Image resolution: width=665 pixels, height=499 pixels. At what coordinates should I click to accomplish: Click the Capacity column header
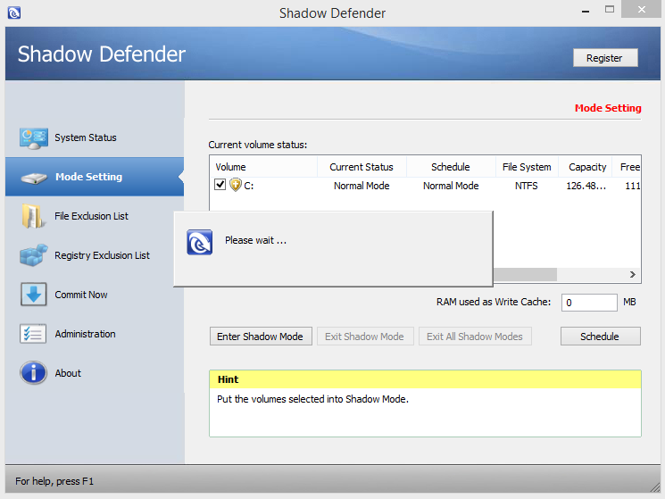tap(586, 167)
